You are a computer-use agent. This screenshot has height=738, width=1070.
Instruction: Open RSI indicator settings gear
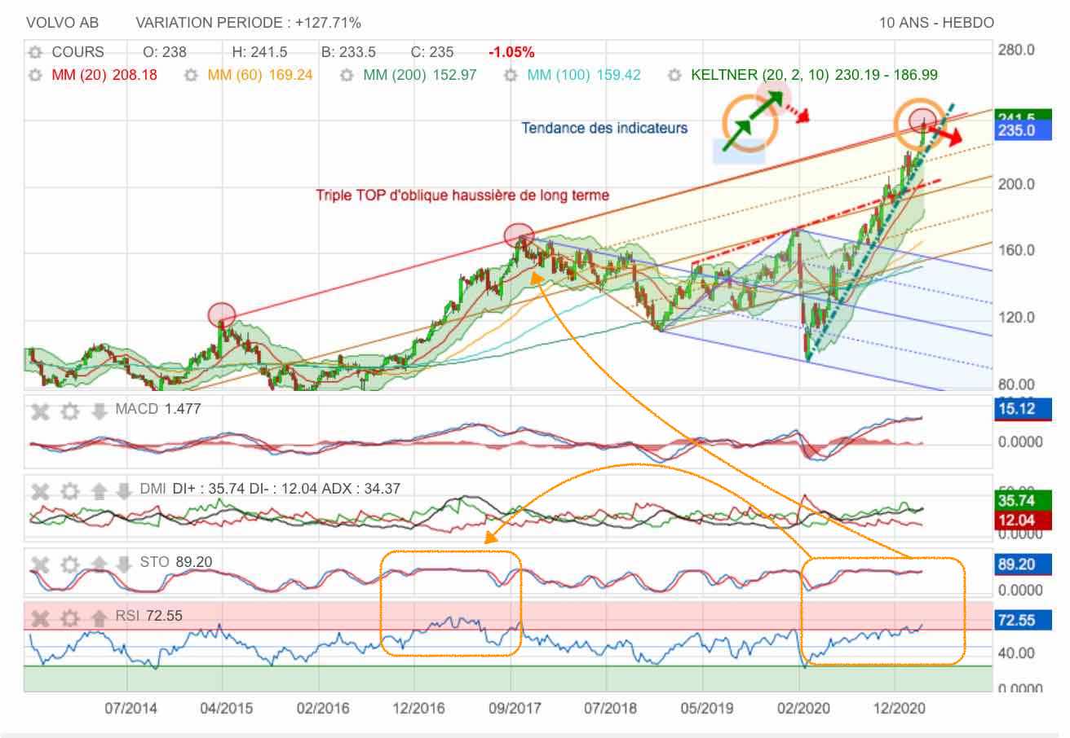[69, 617]
